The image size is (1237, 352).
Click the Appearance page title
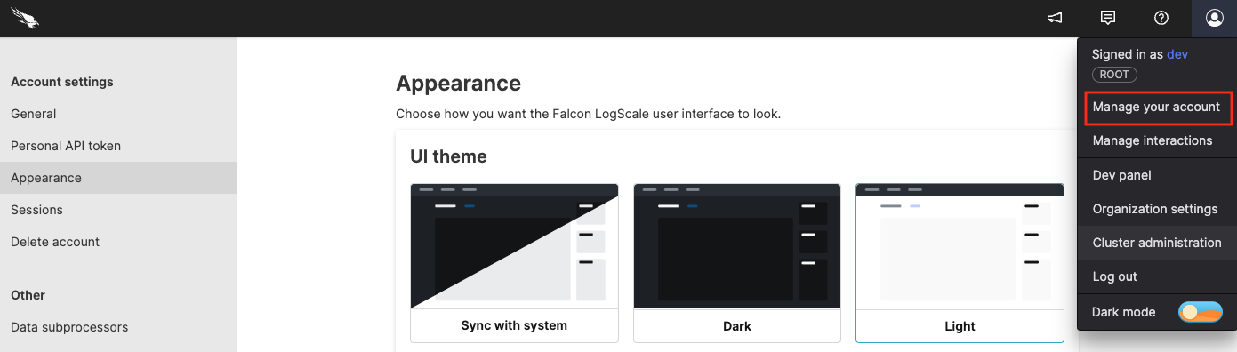[458, 84]
